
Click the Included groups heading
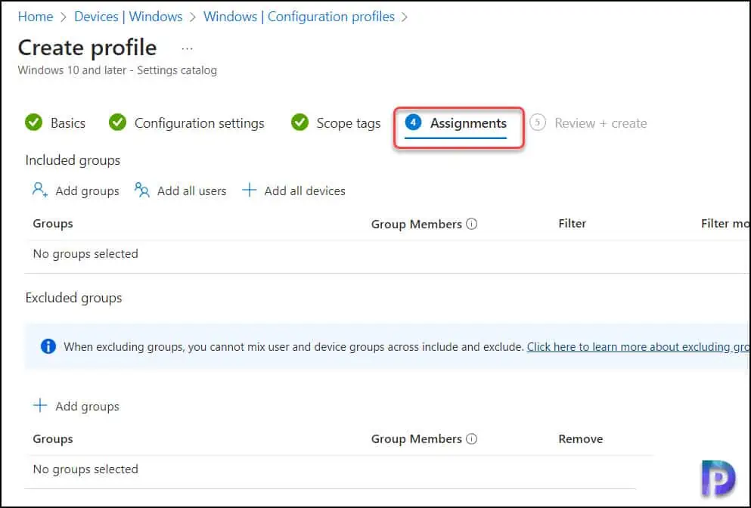pos(73,160)
